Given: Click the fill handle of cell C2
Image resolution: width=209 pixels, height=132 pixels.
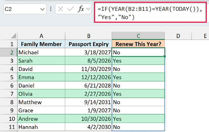Looking at the screenshot, I should coord(165,56).
